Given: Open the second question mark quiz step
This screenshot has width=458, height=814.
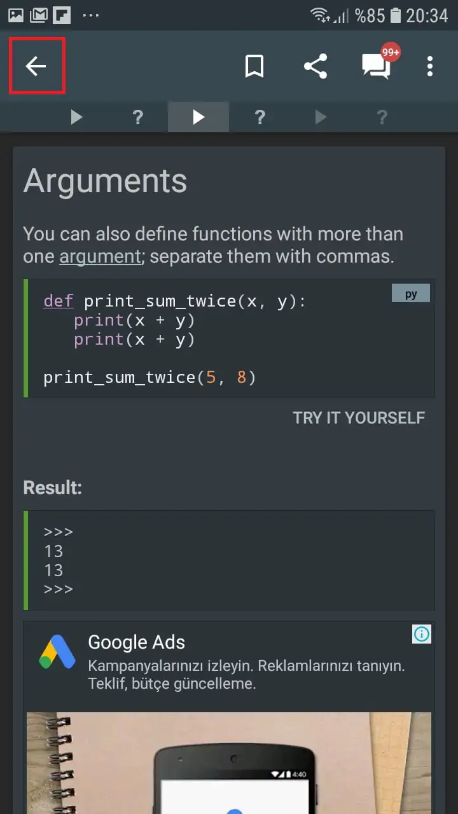Looking at the screenshot, I should click(260, 117).
